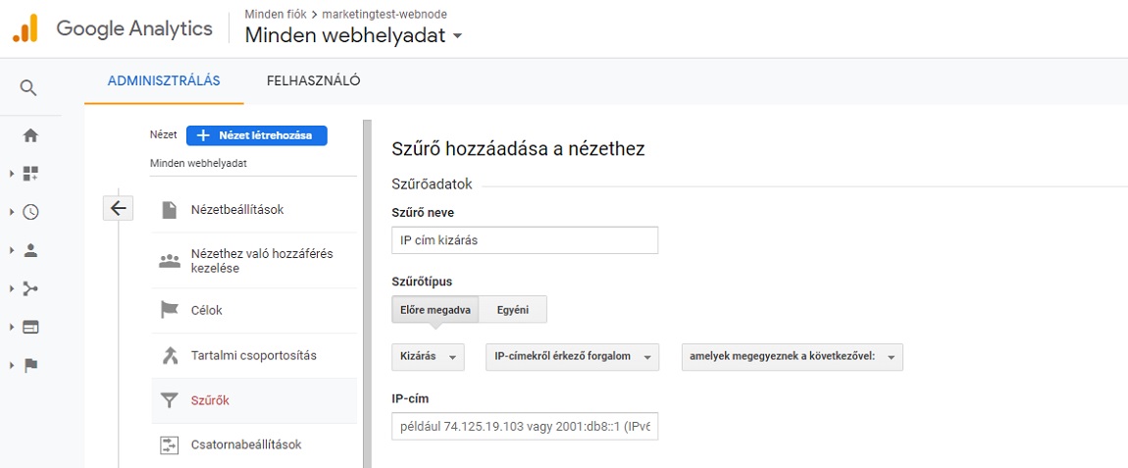Expand the Behavior sidebar section arrow
Image resolution: width=1128 pixels, height=468 pixels.
click(x=11, y=327)
